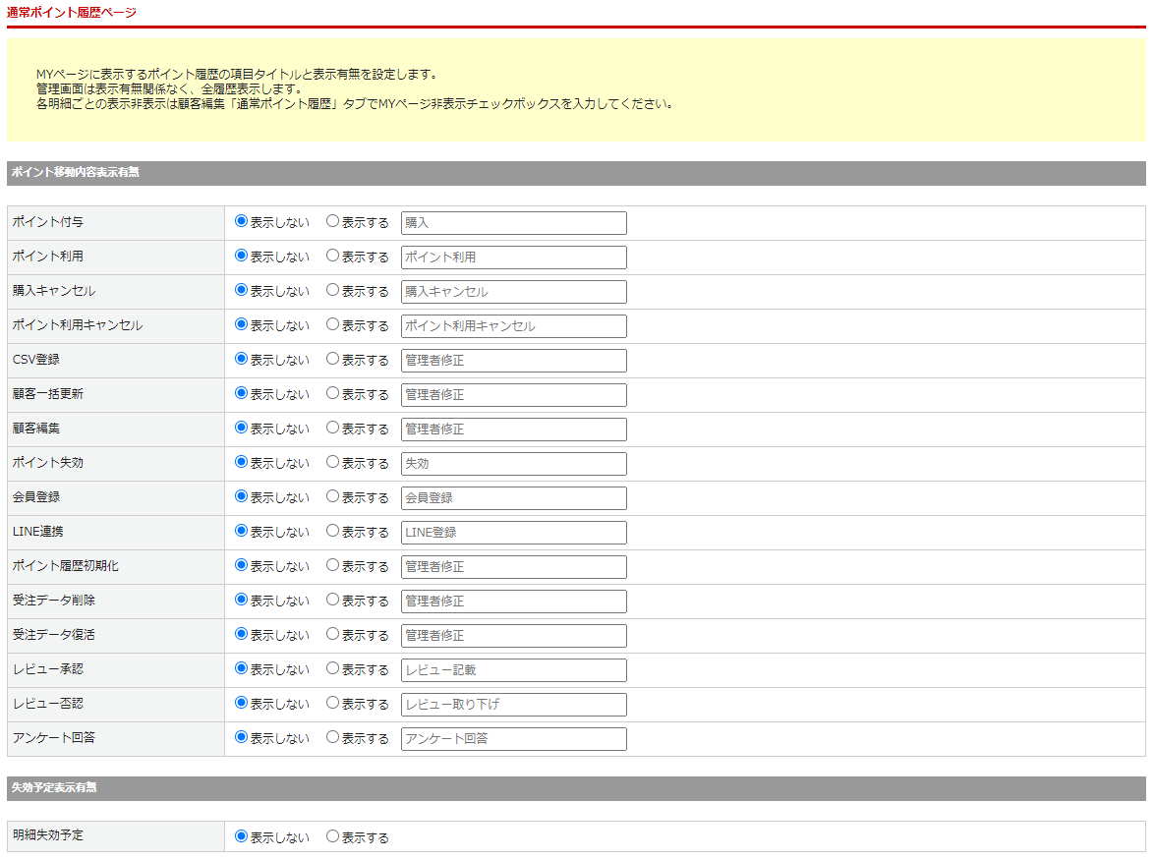This screenshot has width=1153, height=860.
Task: Focus the アンケート回答 title input field
Action: pyautogui.click(x=513, y=739)
